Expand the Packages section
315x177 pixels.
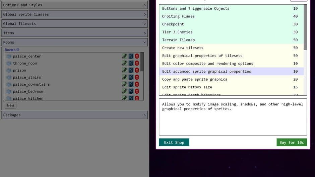pyautogui.click(x=74, y=115)
